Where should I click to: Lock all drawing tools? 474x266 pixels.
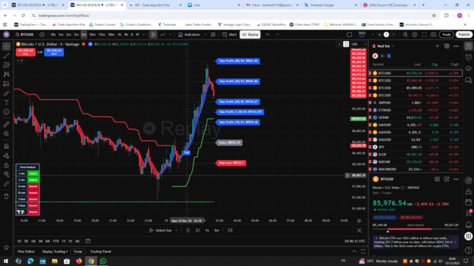tap(7, 165)
